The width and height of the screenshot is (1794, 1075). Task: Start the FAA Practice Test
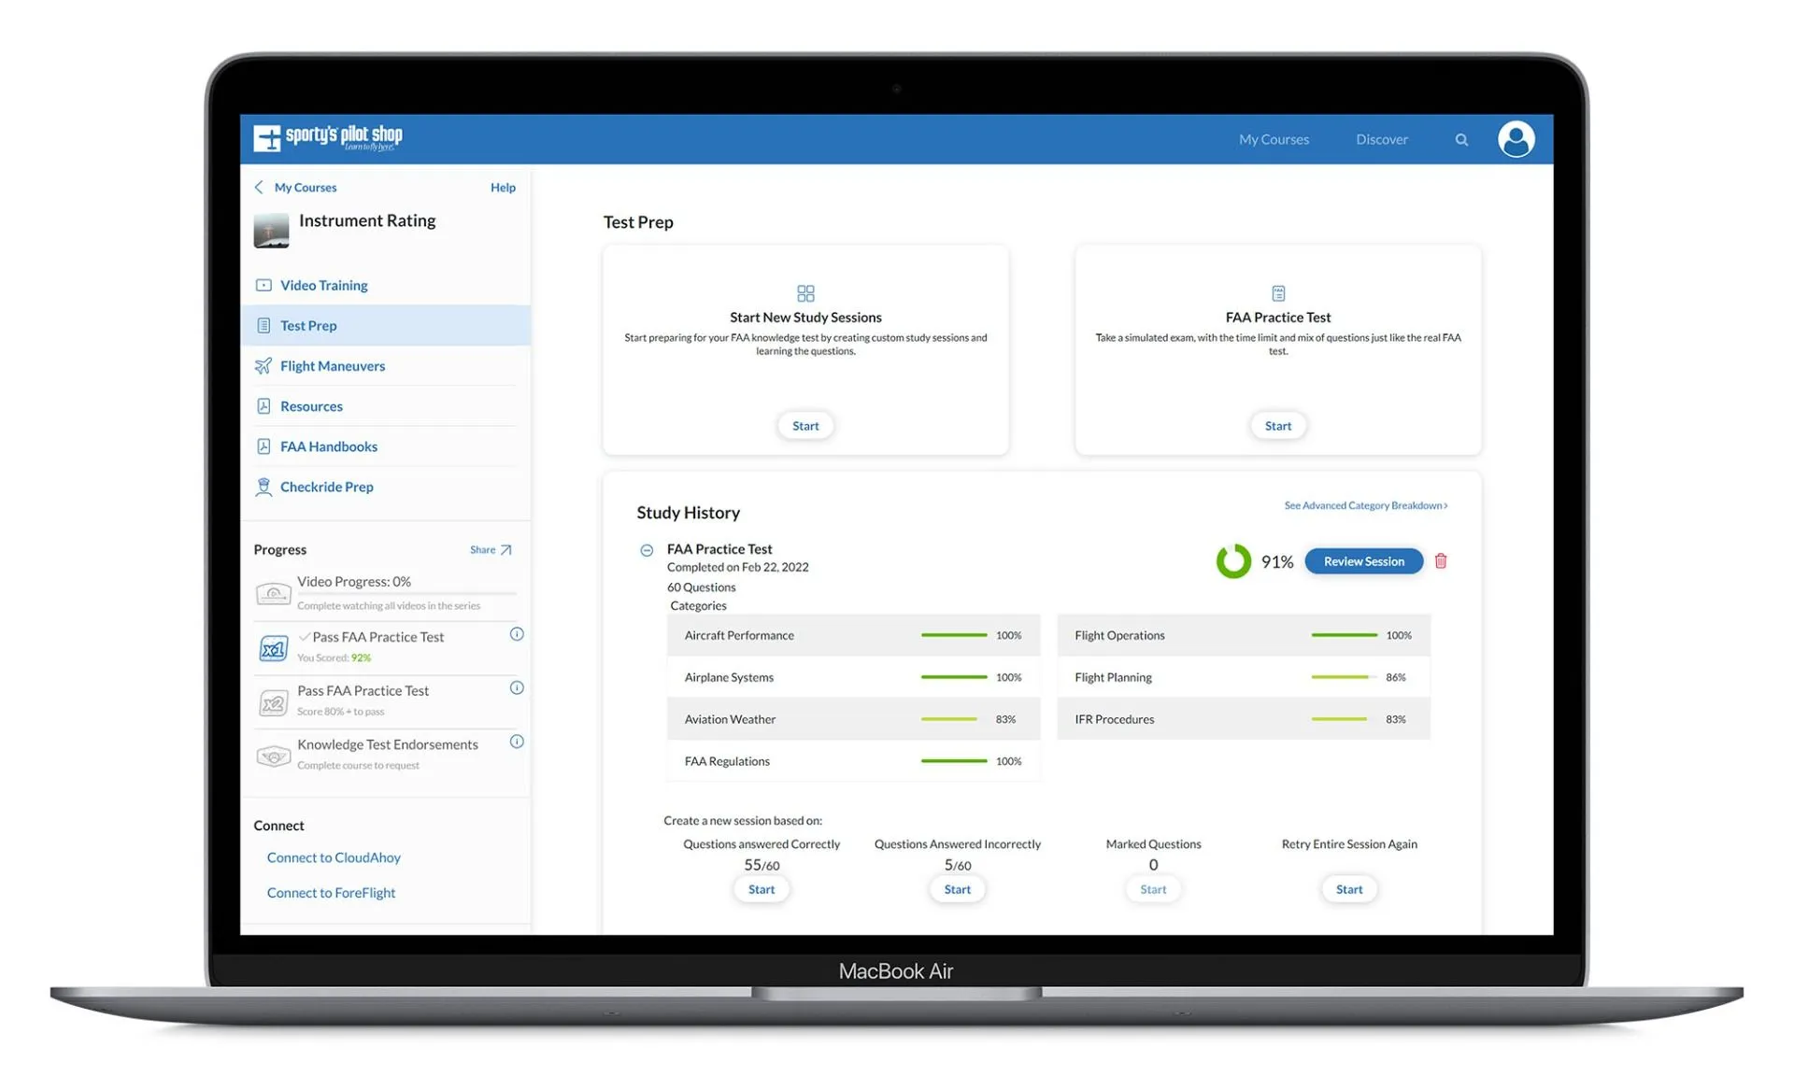coord(1278,426)
